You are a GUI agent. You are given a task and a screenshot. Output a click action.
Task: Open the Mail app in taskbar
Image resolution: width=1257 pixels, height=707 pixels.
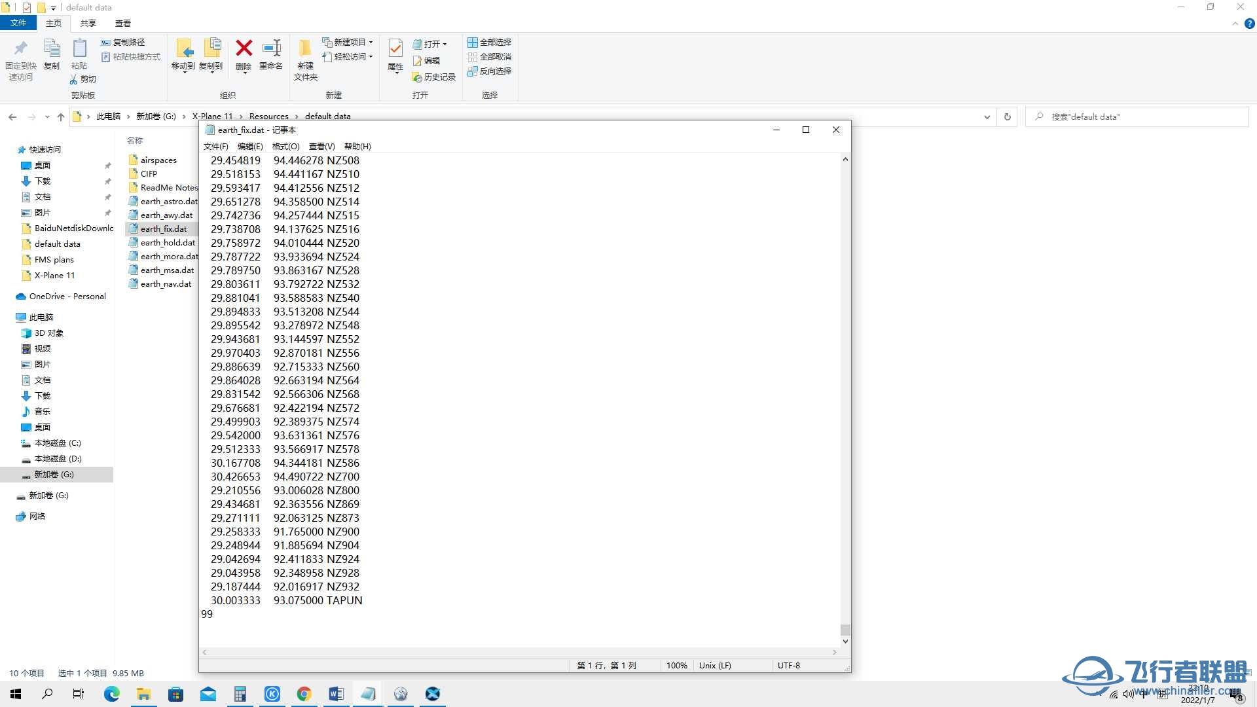[x=208, y=694]
